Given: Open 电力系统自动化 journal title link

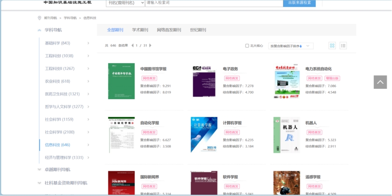Looking at the screenshot, I should (318, 69).
